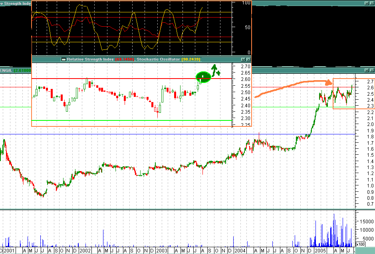Image resolution: width=375 pixels, height=254 pixels.
Task: Open control menu icon of RSI inset window
Action: (x=63, y=59)
